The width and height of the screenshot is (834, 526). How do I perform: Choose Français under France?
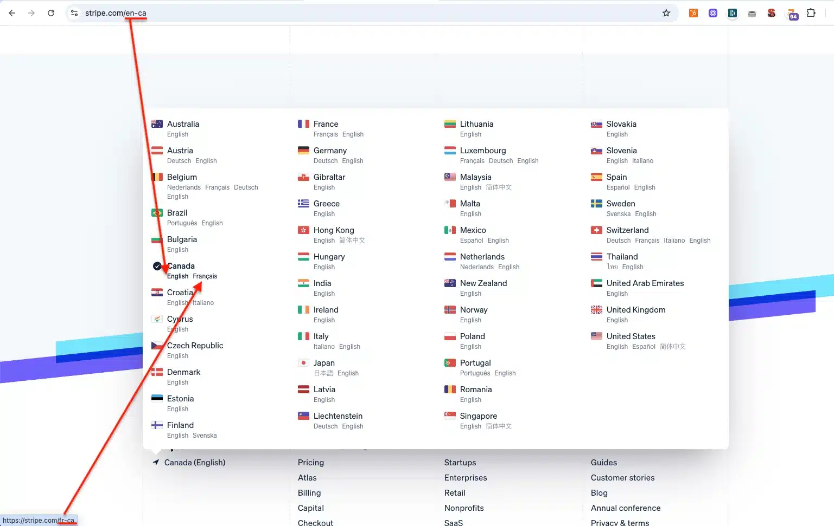[326, 134]
